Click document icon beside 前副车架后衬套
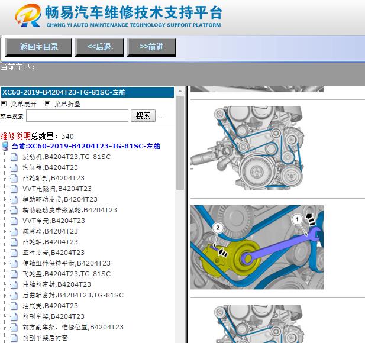This screenshot has width=365, height=343. click(14, 338)
